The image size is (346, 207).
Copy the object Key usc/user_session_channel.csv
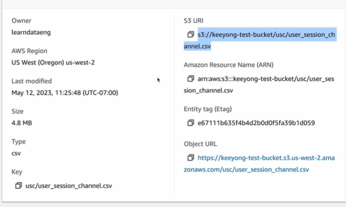18,186
